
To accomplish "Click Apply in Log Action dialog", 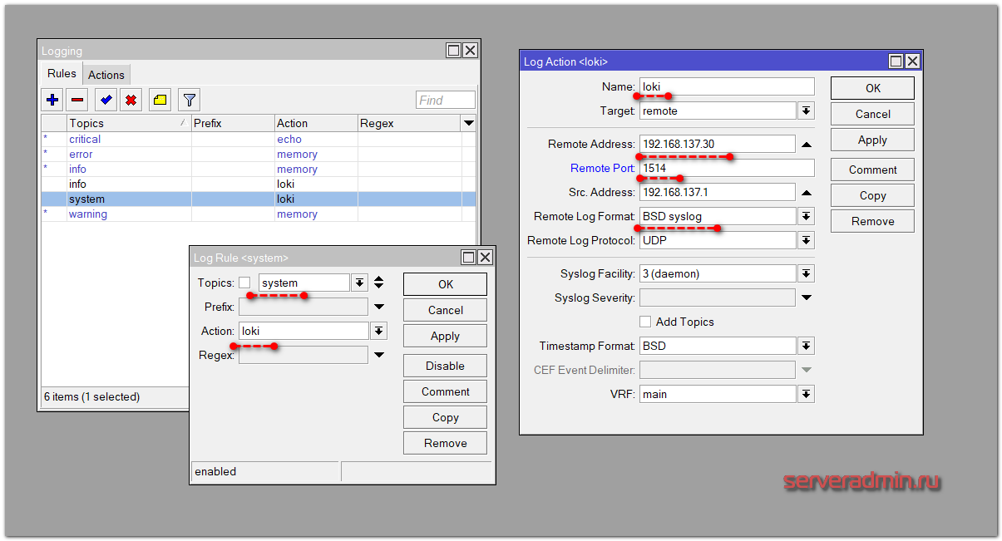I will pyautogui.click(x=872, y=140).
